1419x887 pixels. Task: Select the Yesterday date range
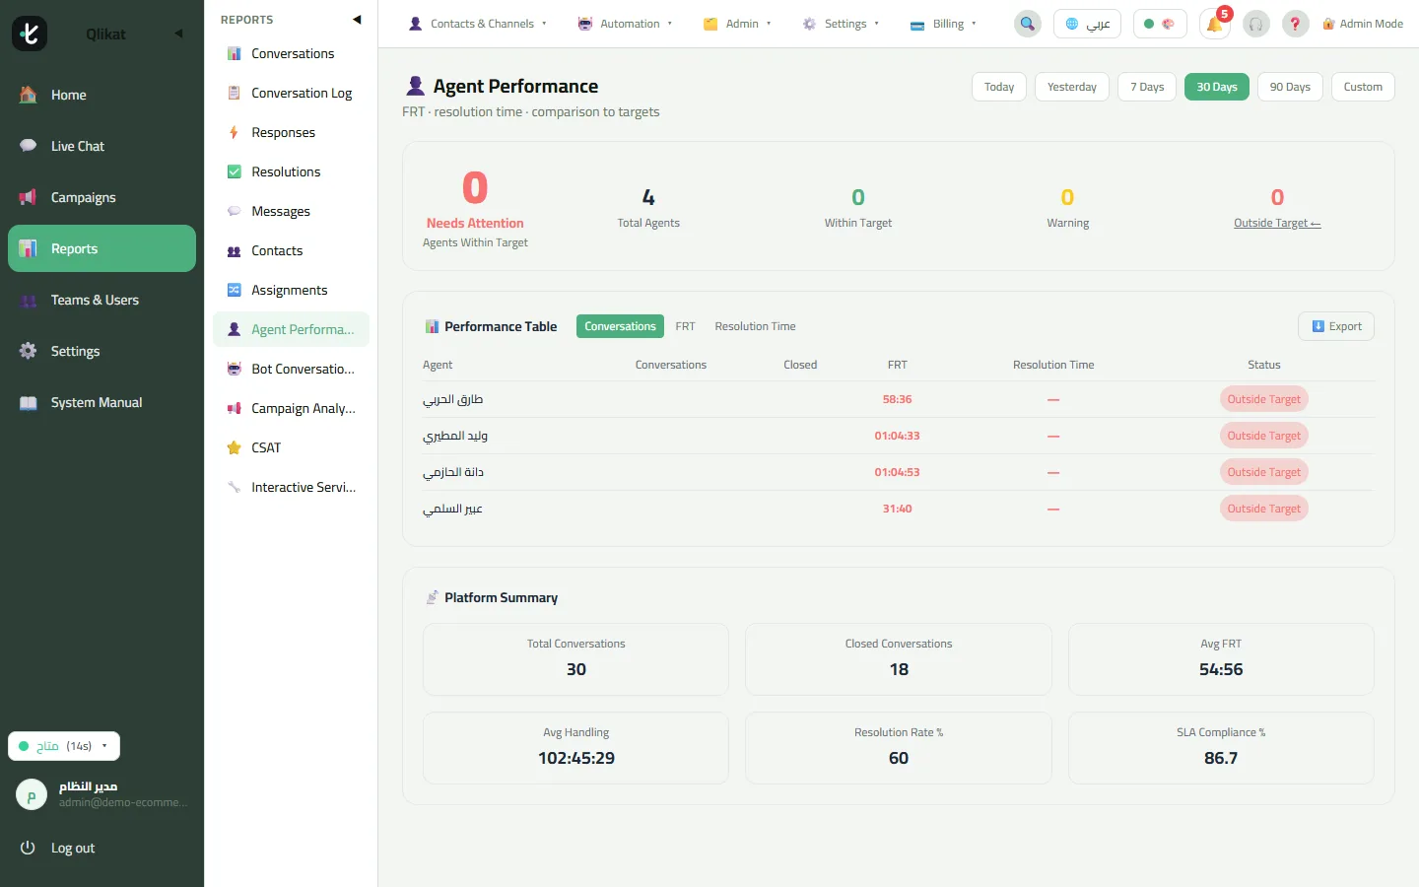point(1072,87)
